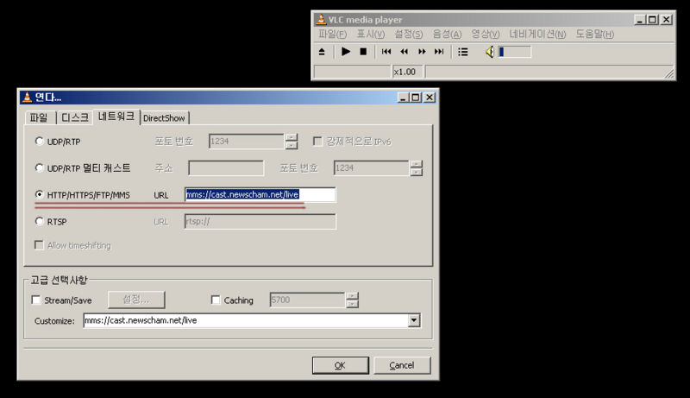
Task: Open the playlist icon in VLC toolbar
Action: tap(462, 52)
